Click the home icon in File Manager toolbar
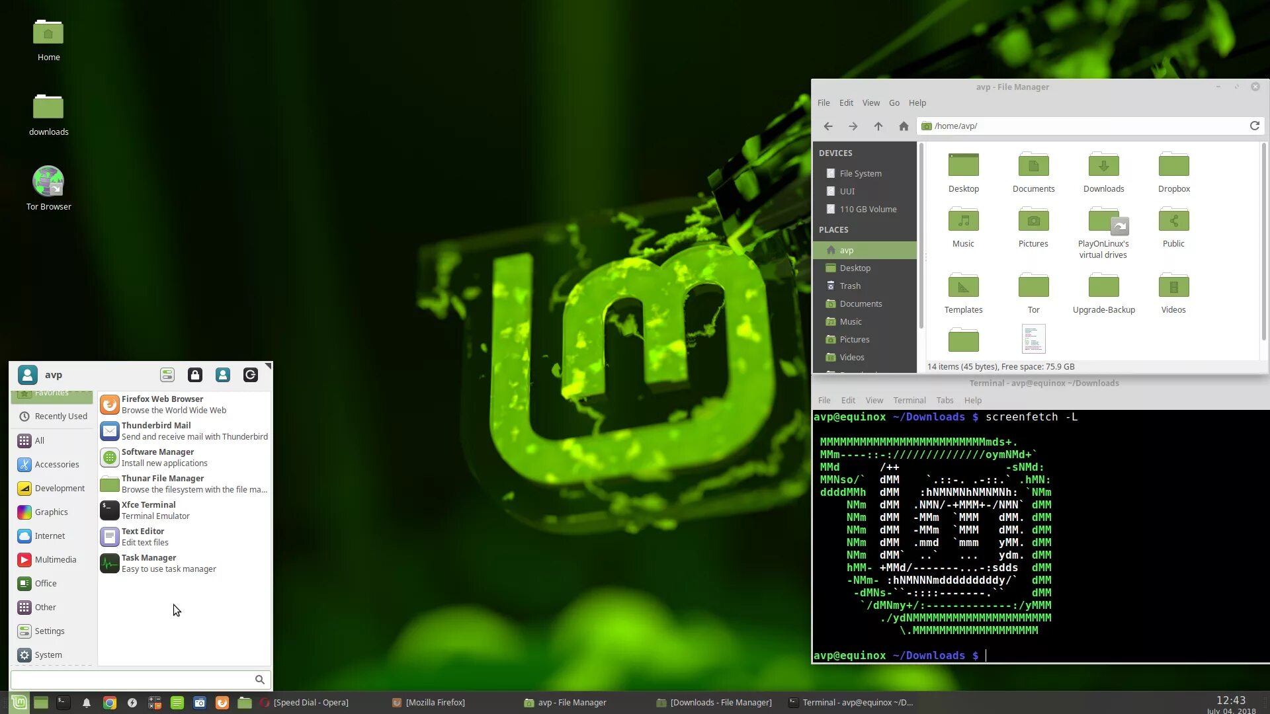The image size is (1270, 714). (904, 126)
